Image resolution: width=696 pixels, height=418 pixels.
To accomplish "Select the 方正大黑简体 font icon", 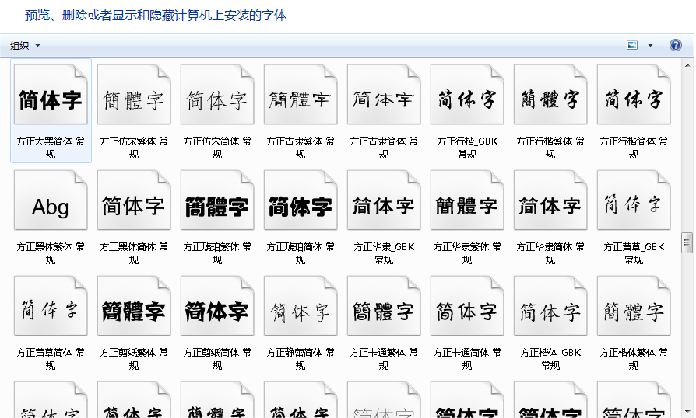I will [x=51, y=94].
